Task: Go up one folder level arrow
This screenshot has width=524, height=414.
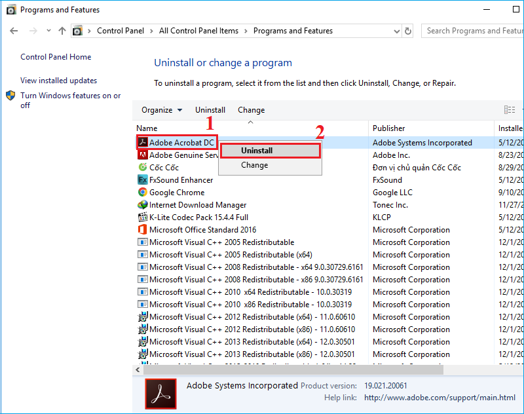Action: coord(62,31)
